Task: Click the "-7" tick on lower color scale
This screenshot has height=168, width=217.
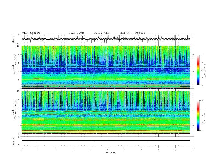Action: pos(202,131)
